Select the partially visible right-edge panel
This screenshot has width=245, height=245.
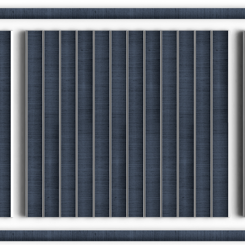244,124
